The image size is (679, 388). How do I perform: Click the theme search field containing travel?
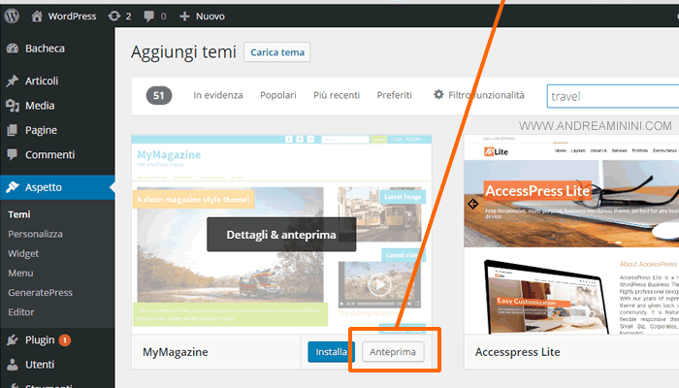pyautogui.click(x=613, y=96)
